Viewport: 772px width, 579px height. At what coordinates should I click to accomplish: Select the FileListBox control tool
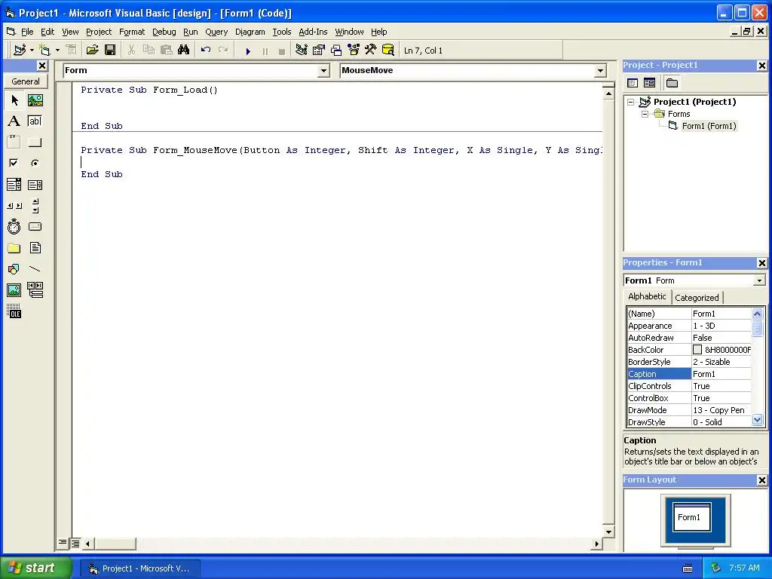pyautogui.click(x=35, y=248)
